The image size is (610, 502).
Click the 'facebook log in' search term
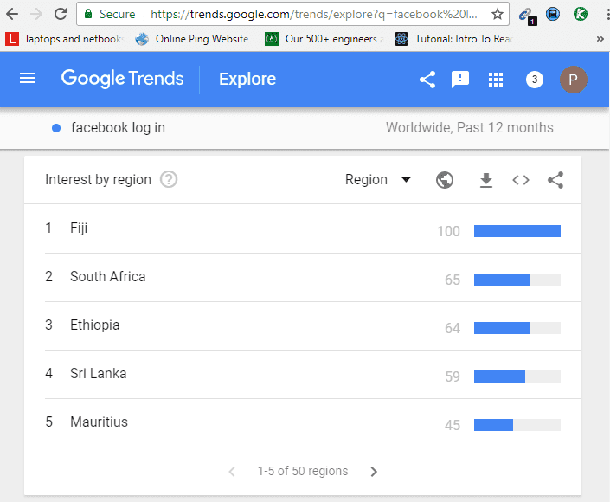(118, 127)
